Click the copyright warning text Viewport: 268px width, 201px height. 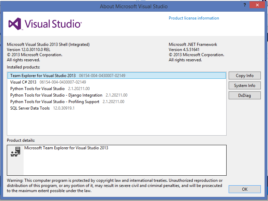pyautogui.click(x=115, y=186)
